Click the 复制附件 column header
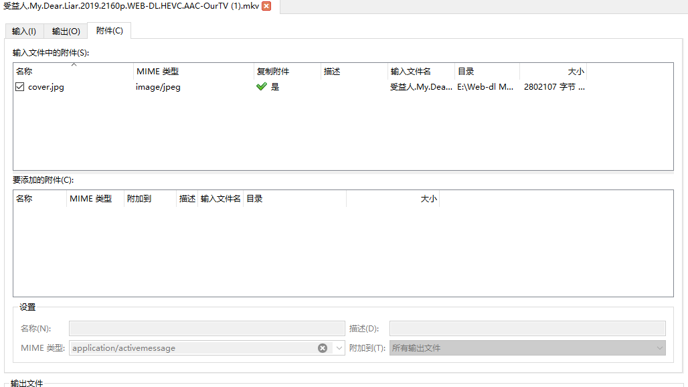This screenshot has width=688, height=387. coord(287,72)
